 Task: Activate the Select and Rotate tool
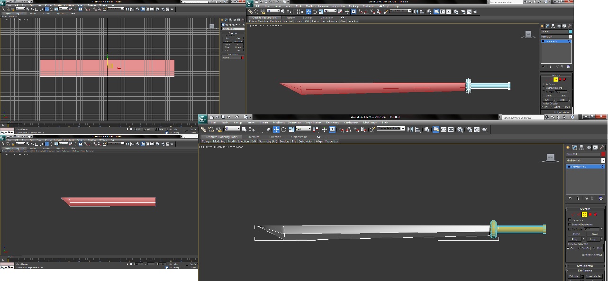(283, 129)
